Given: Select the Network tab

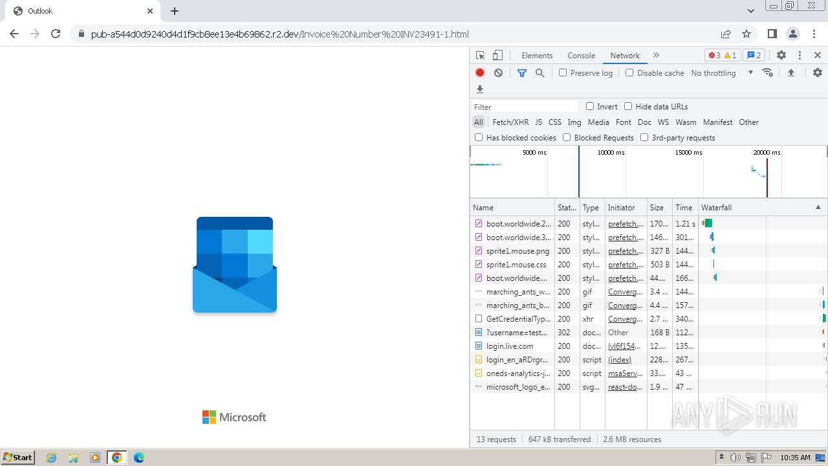Looking at the screenshot, I should (625, 56).
